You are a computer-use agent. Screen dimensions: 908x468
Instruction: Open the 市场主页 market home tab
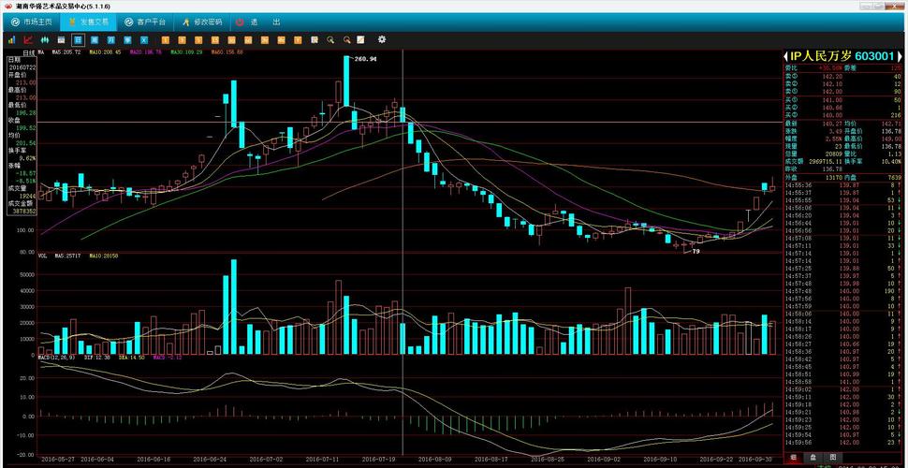click(x=32, y=22)
